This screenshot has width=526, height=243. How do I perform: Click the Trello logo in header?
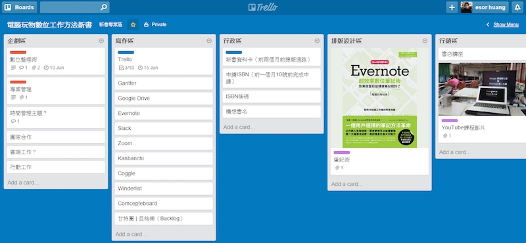pos(263,7)
